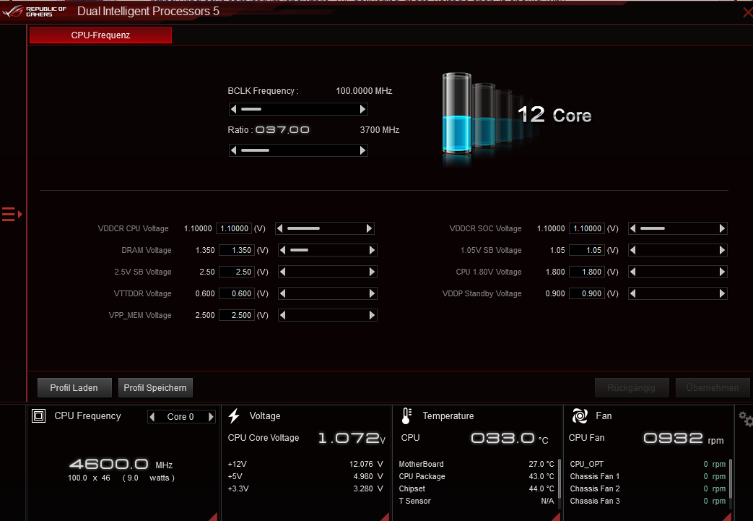The width and height of the screenshot is (753, 521).
Task: Select next core in CPU Frequency panel
Action: [x=211, y=417]
